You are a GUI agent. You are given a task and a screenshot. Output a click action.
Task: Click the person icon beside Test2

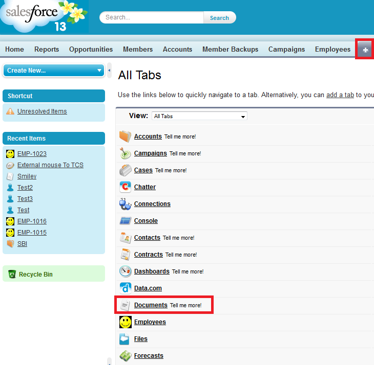tap(10, 188)
